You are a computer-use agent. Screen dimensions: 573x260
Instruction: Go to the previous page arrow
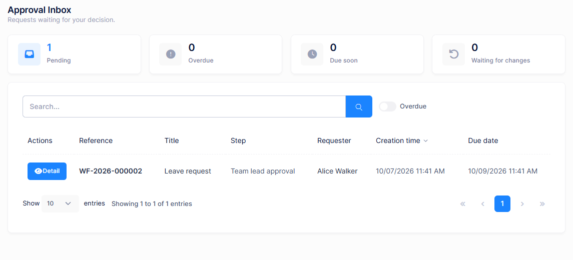(x=483, y=204)
